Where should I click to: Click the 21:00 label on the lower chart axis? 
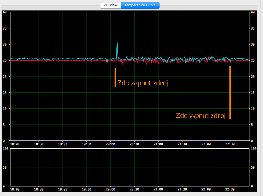tap(158, 190)
